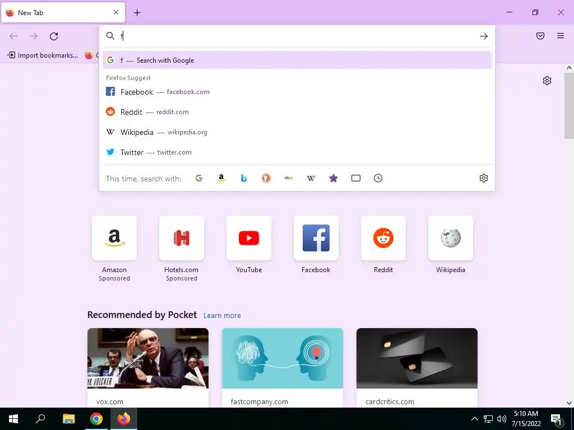The image size is (574, 430).
Task: Open search settings gear in dropdown
Action: 484,178
